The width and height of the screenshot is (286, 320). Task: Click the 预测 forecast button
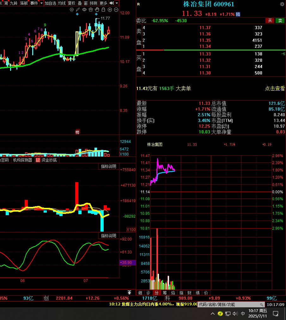(x=94, y=3)
